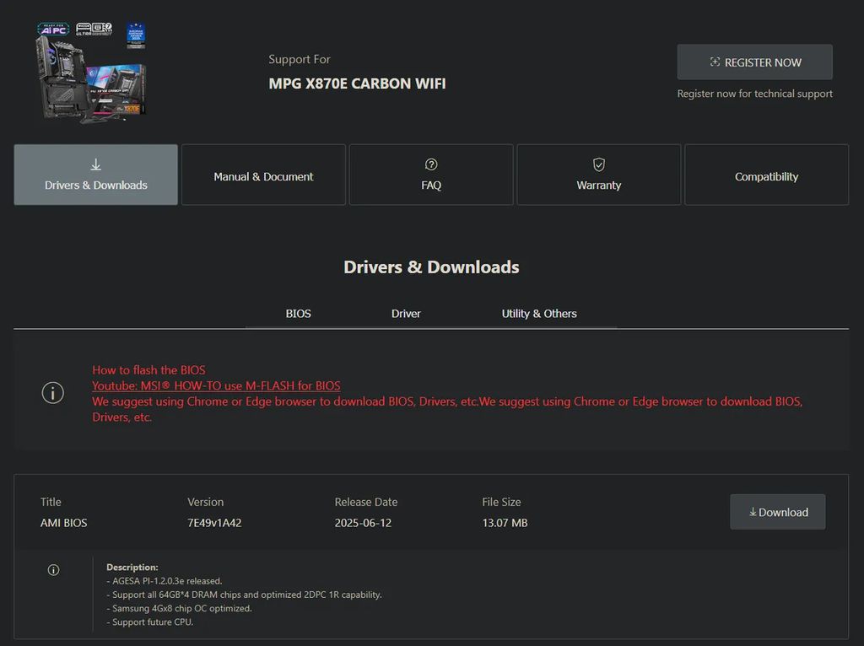Switch to the BIOS sub-tab
This screenshot has height=646, width=864.
click(x=298, y=314)
